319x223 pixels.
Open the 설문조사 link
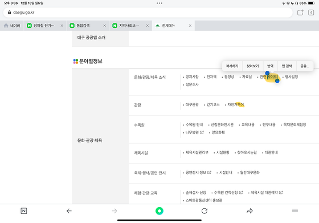pyautogui.click(x=192, y=84)
